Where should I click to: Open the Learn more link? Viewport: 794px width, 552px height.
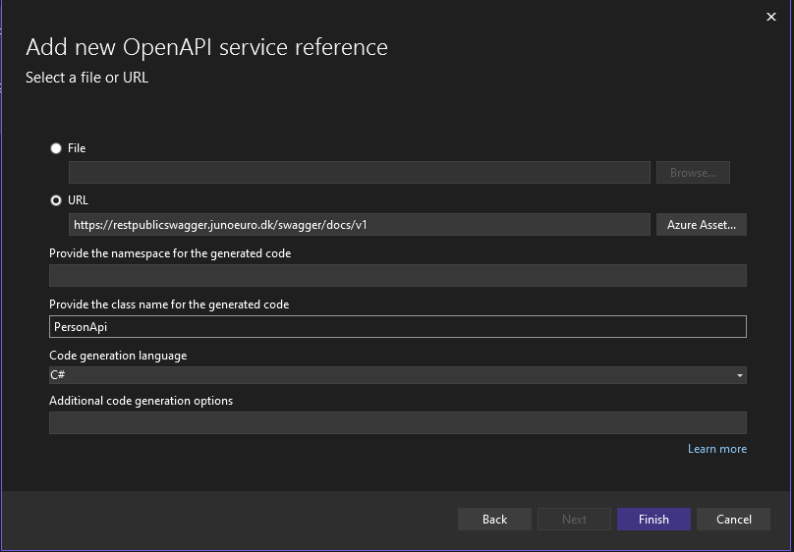(x=717, y=449)
